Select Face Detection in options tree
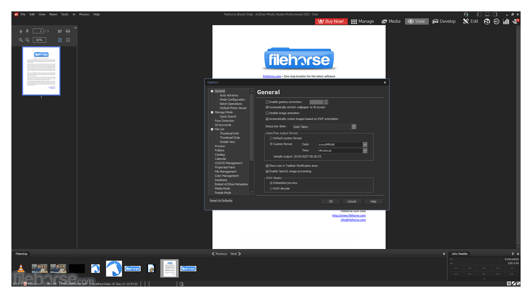This screenshot has height=298, width=532. click(x=224, y=121)
